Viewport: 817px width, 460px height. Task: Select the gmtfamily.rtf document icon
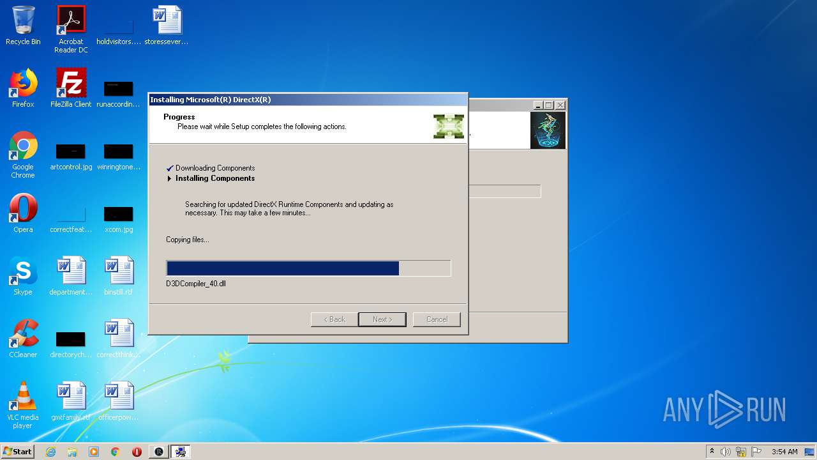click(x=71, y=401)
